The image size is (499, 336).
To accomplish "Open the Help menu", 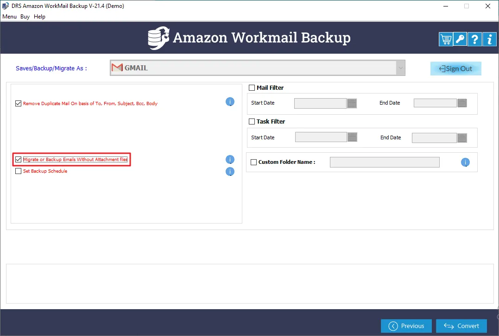I will pos(39,17).
